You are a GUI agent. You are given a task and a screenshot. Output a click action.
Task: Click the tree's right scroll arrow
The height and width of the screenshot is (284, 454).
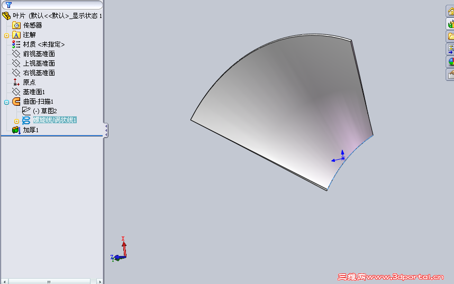pos(100,281)
